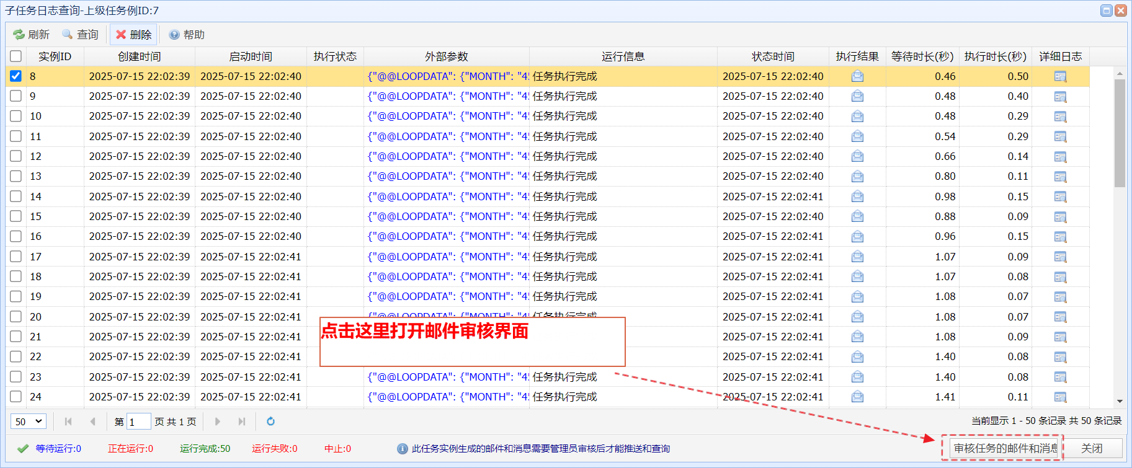Check the checkbox for instance 12

pos(16,156)
